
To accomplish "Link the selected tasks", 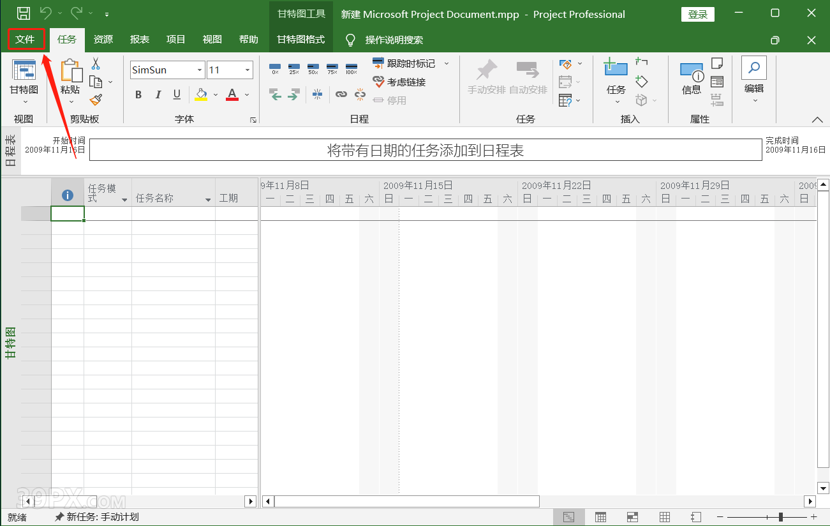I will (x=341, y=95).
